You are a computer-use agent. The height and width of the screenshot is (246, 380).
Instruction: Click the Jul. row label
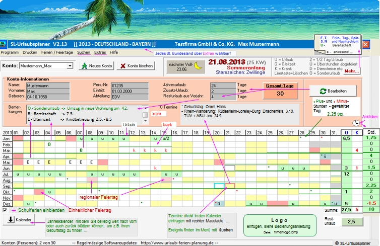click(7, 174)
